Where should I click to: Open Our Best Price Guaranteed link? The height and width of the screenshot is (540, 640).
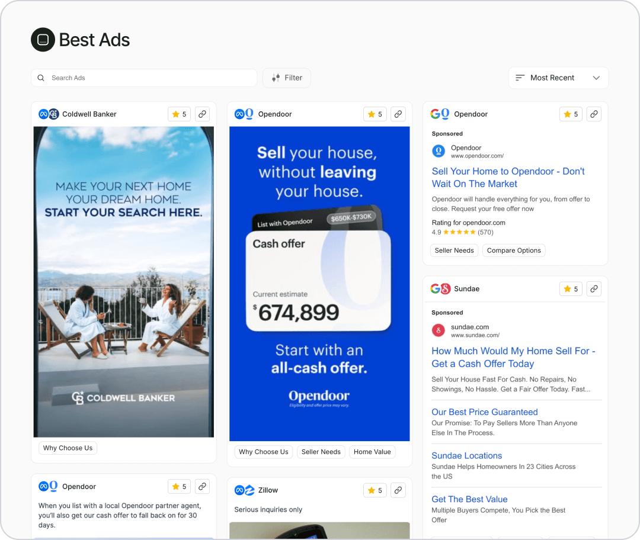(485, 412)
